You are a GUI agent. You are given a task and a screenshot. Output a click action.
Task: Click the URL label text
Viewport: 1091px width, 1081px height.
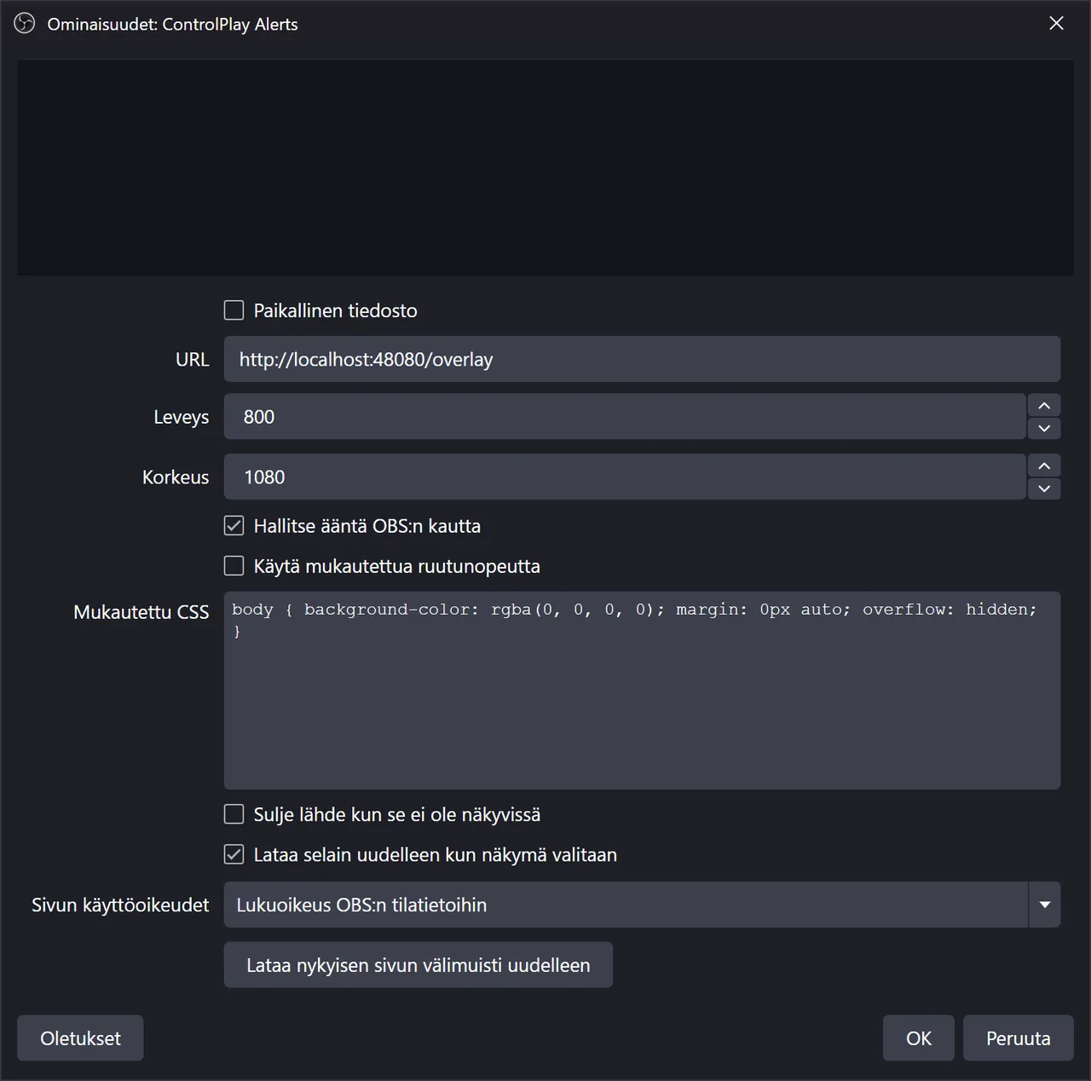click(x=192, y=359)
